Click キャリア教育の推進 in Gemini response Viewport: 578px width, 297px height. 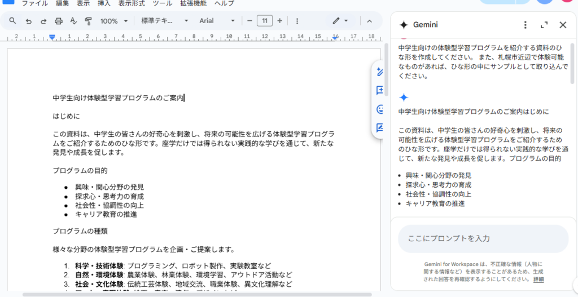click(435, 203)
